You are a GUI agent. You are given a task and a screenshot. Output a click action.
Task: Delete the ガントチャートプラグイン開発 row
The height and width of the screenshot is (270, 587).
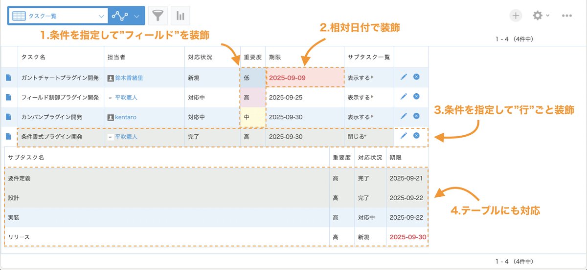416,77
